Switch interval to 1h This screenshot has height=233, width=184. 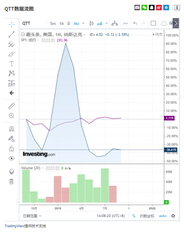click(x=62, y=23)
